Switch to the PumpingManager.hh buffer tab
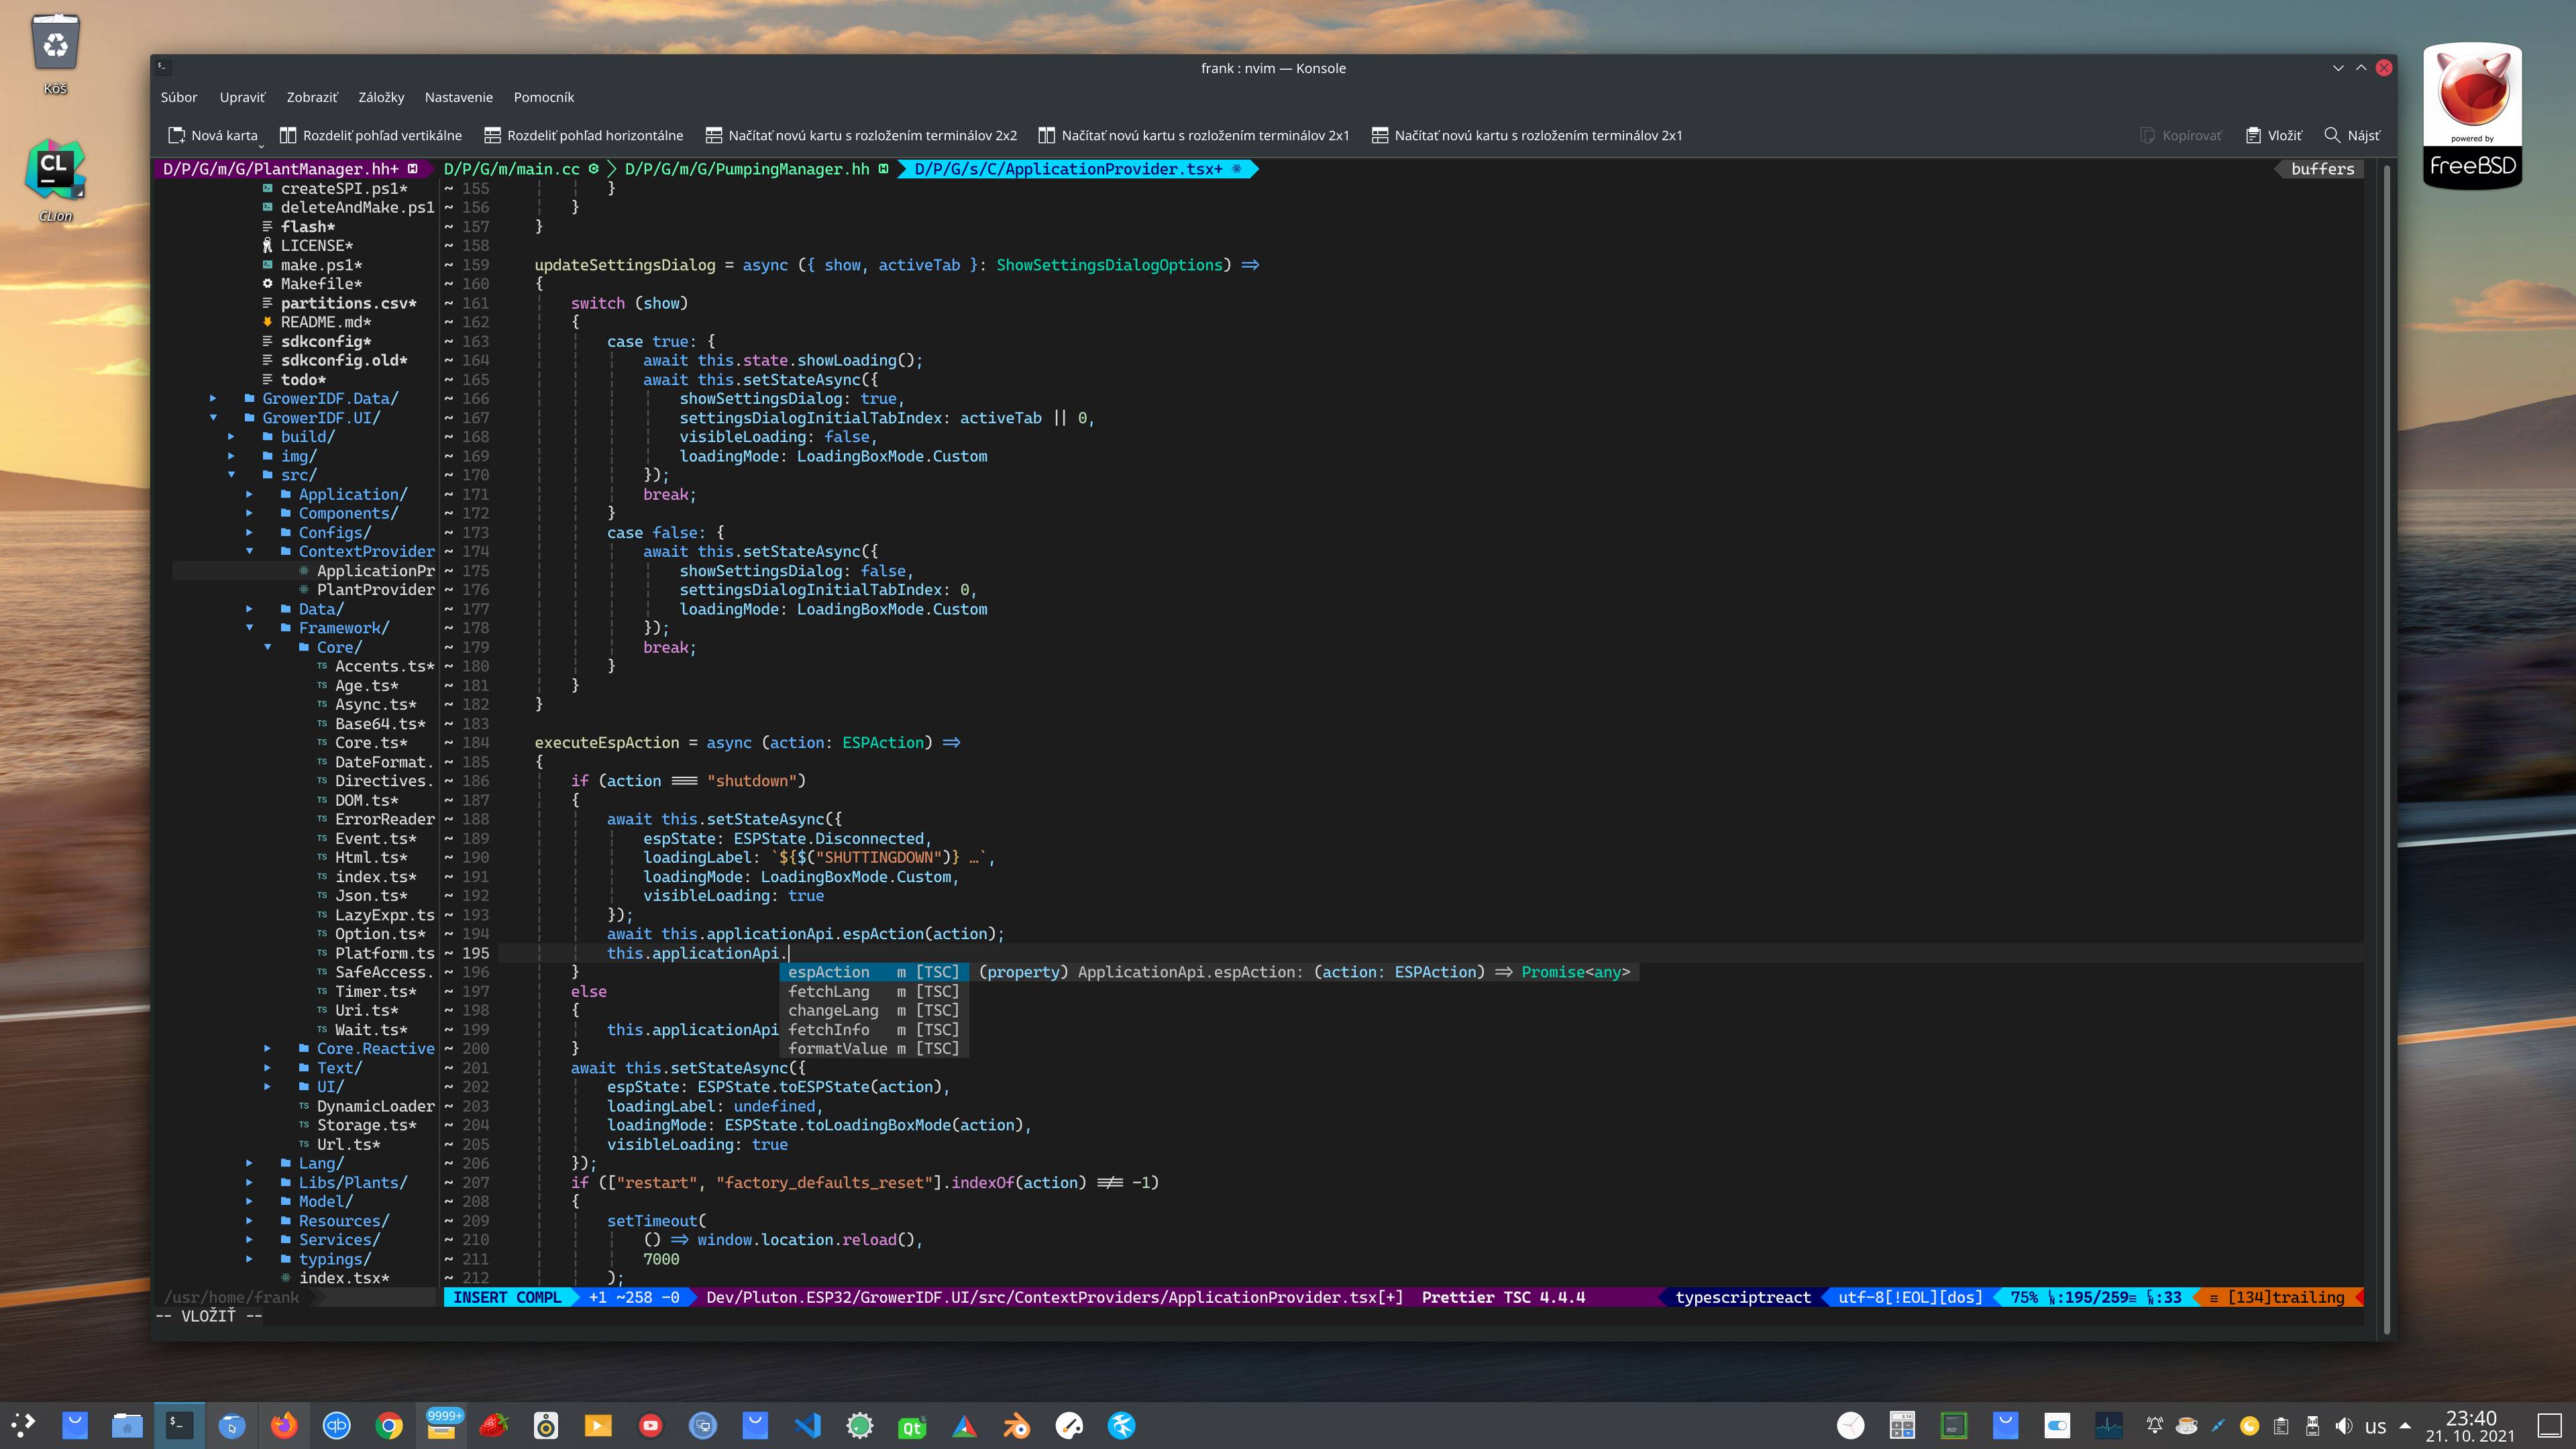The height and width of the screenshot is (1449, 2576). 756,169
